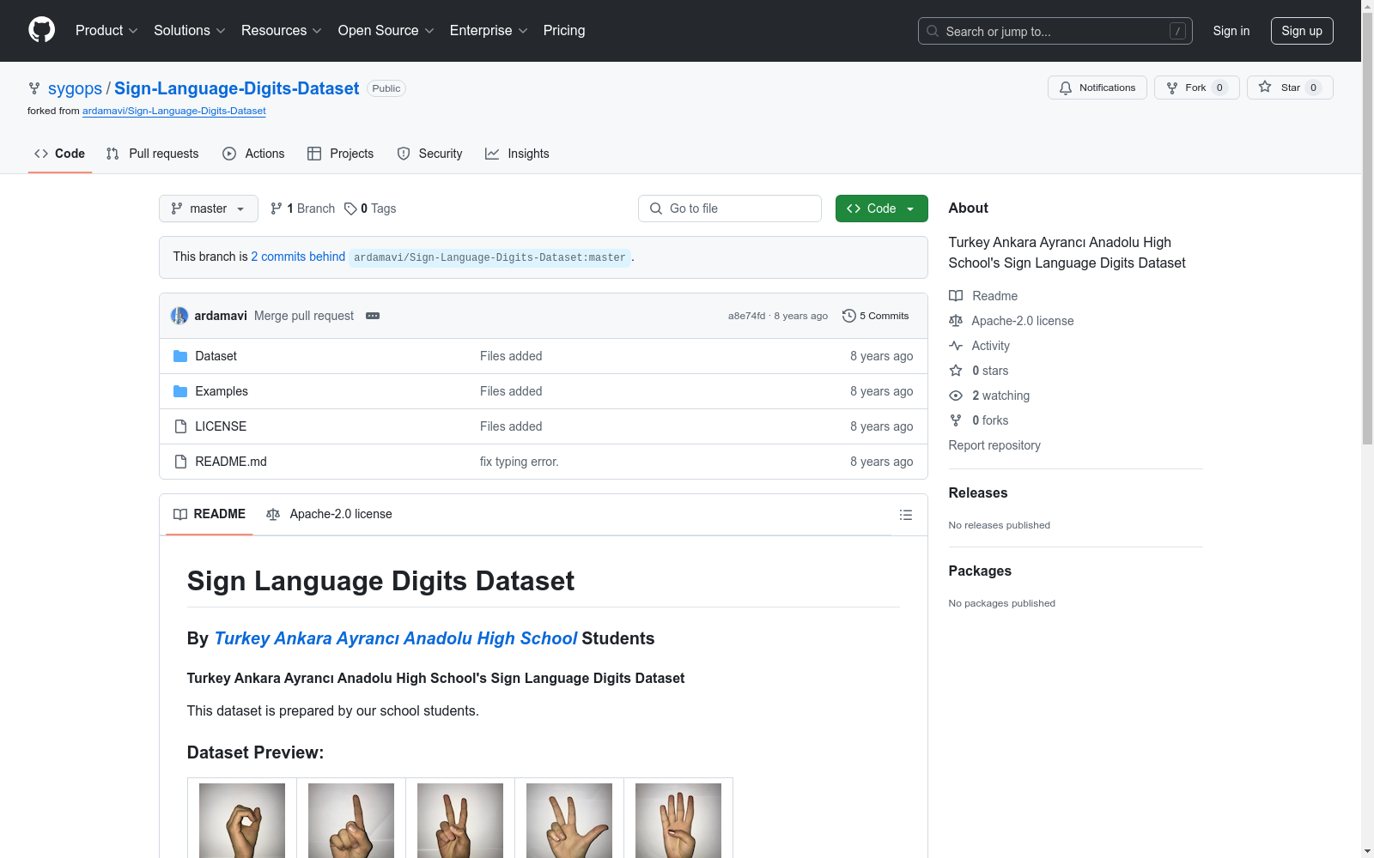The image size is (1374, 858).
Task: Open the 2 commits behind link
Action: click(298, 257)
